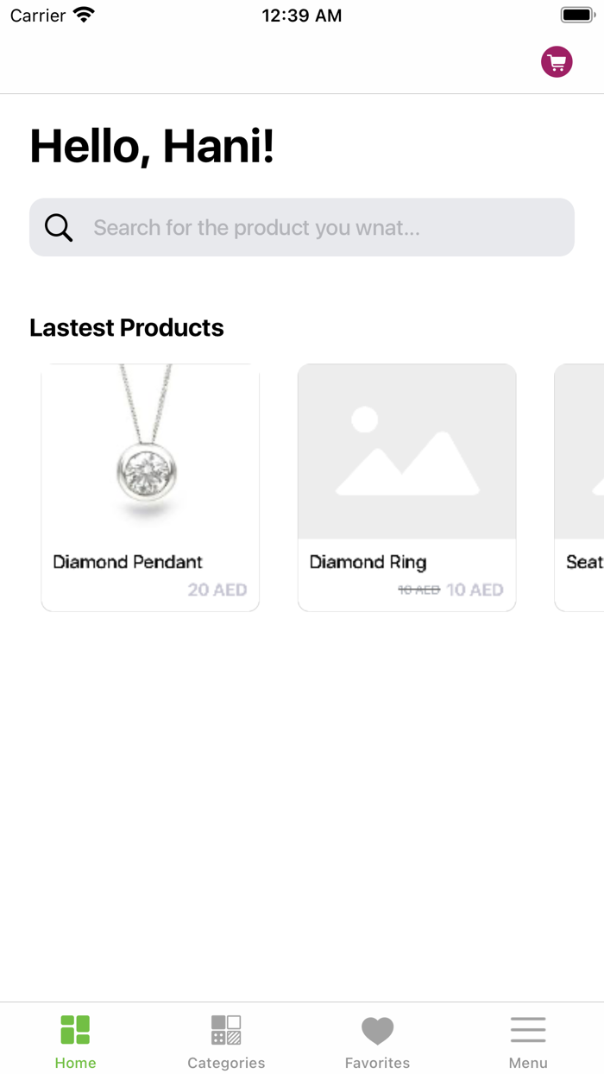Select the Home tab label

[75, 1063]
